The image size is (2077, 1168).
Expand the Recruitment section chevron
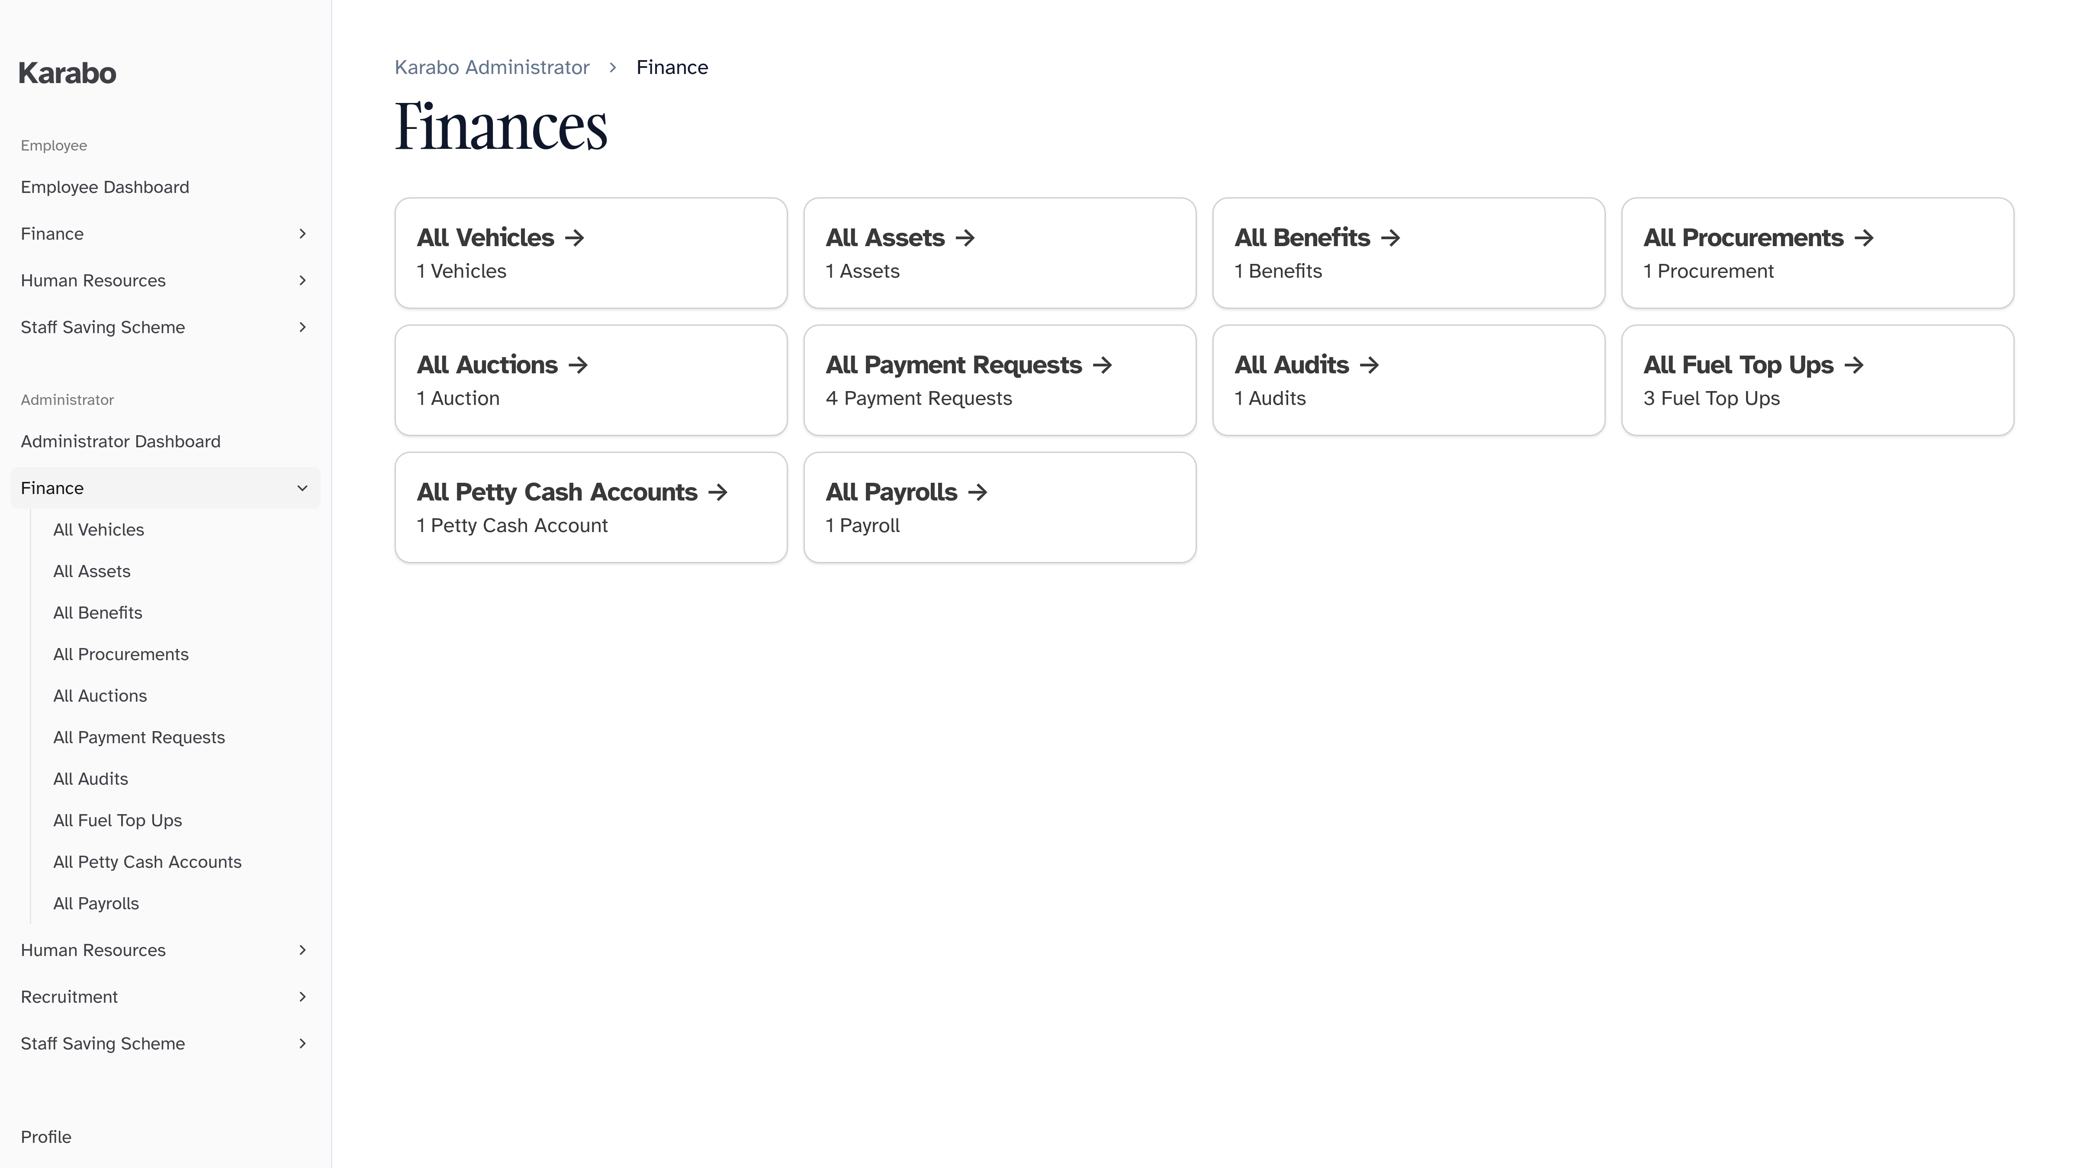point(302,997)
